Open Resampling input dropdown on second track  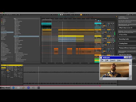[x=104, y=30]
